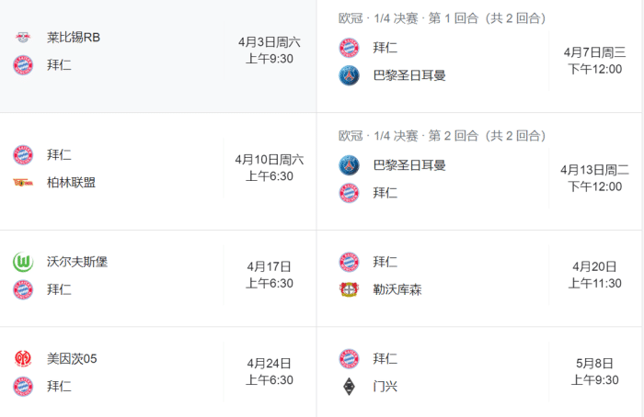Screen dimensions: 644x417
Task: Click the 欧冠 1/4 决赛 第 2 回合 header
Action: pyautogui.click(x=443, y=136)
